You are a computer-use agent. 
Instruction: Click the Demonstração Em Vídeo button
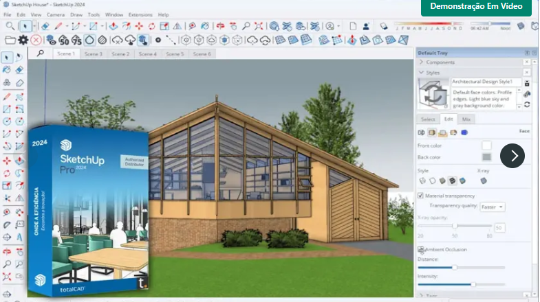tap(476, 6)
